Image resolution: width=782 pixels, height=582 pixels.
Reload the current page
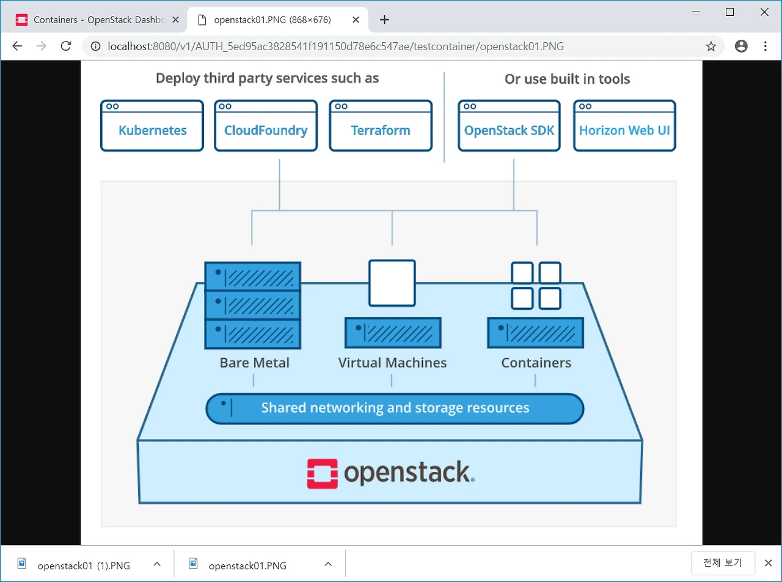pyautogui.click(x=65, y=46)
